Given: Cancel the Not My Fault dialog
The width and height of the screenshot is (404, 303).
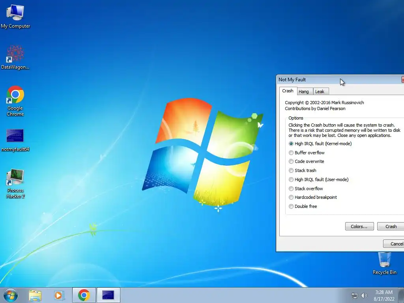Looking at the screenshot, I should click(x=394, y=243).
